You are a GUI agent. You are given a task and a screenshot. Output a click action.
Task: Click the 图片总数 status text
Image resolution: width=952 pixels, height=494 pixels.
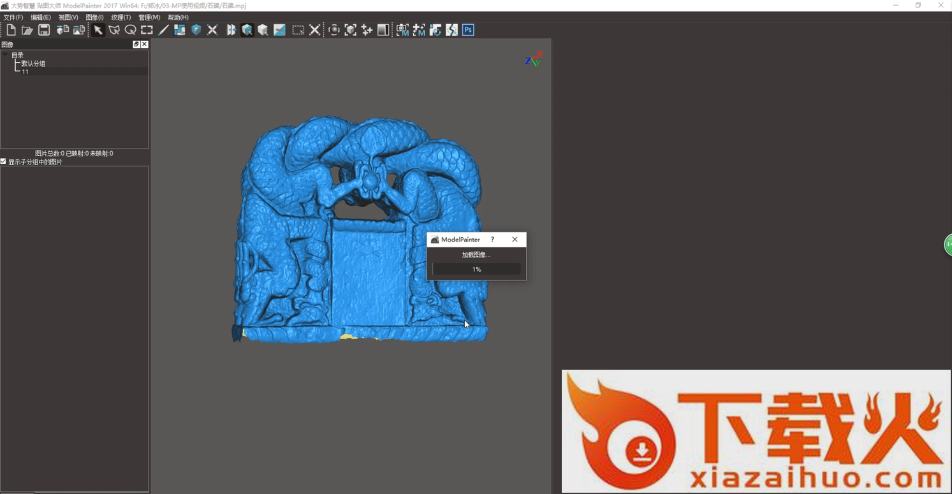click(x=74, y=154)
